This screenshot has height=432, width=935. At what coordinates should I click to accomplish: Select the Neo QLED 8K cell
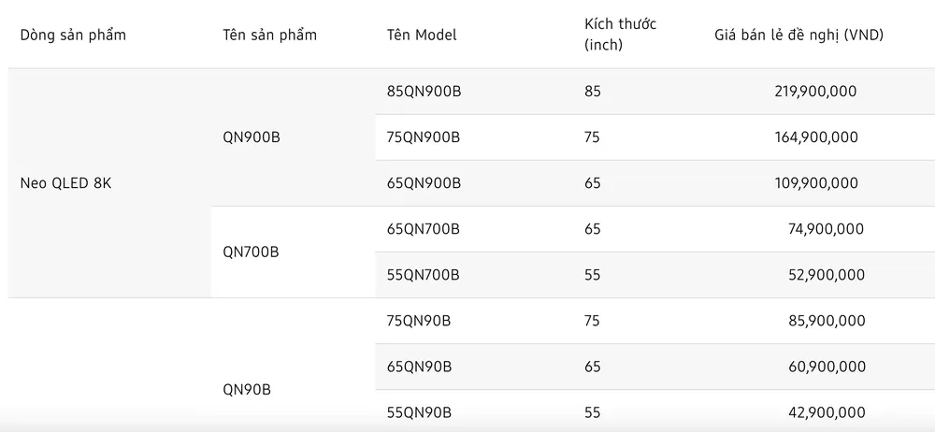[65, 183]
